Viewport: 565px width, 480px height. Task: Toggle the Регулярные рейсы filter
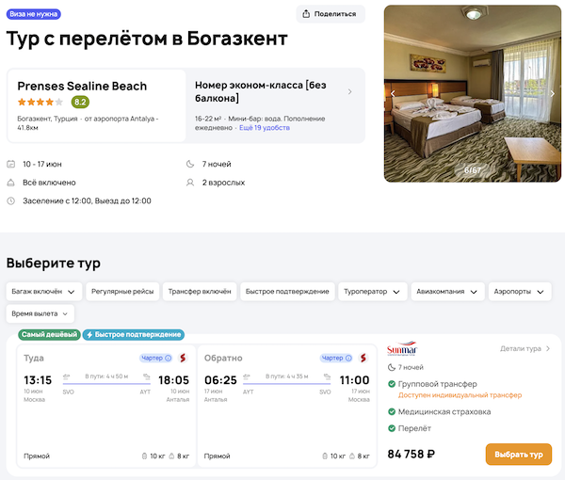[123, 292]
